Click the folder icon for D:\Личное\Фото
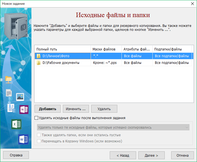The height and width of the screenshot is (162, 197). (38, 56)
